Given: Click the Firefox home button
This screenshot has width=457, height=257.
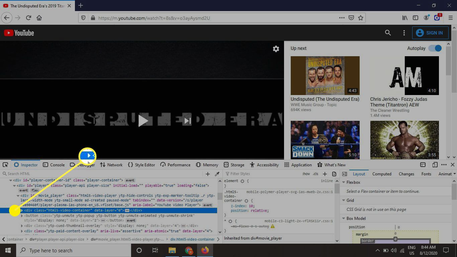Looking at the screenshot, I should (x=39, y=18).
